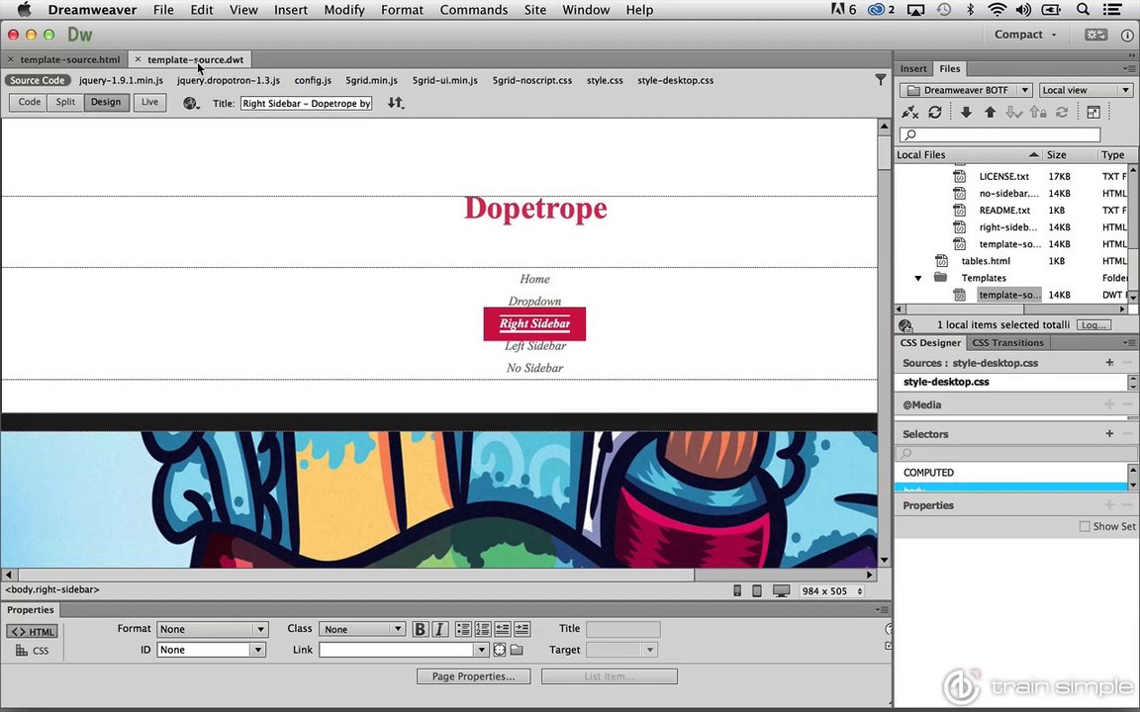1140x712 pixels.
Task: Open macOS Spotlight search icon
Action: tap(1083, 10)
